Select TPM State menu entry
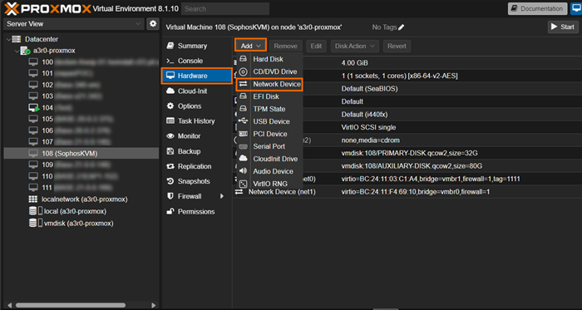Image resolution: width=582 pixels, height=310 pixels. point(269,109)
